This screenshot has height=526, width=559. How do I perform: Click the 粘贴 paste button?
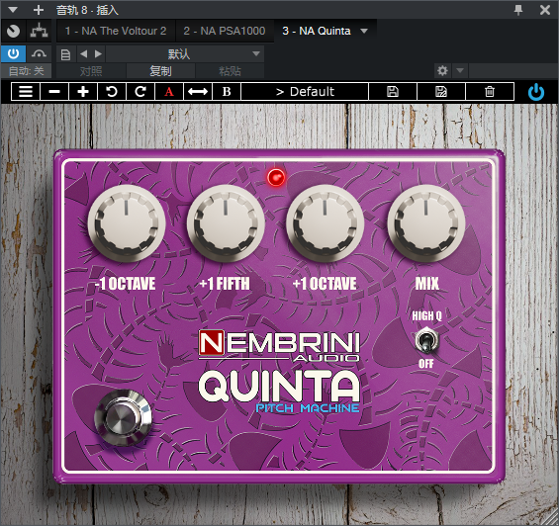click(230, 71)
